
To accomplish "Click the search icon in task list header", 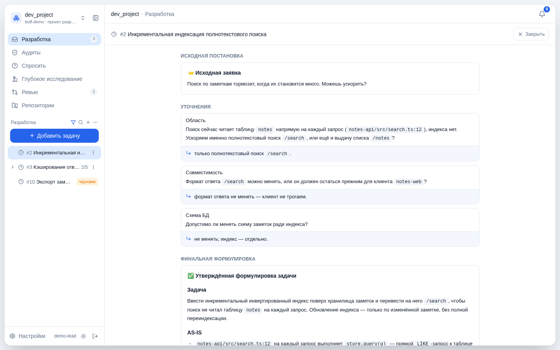I will pyautogui.click(x=80, y=122).
